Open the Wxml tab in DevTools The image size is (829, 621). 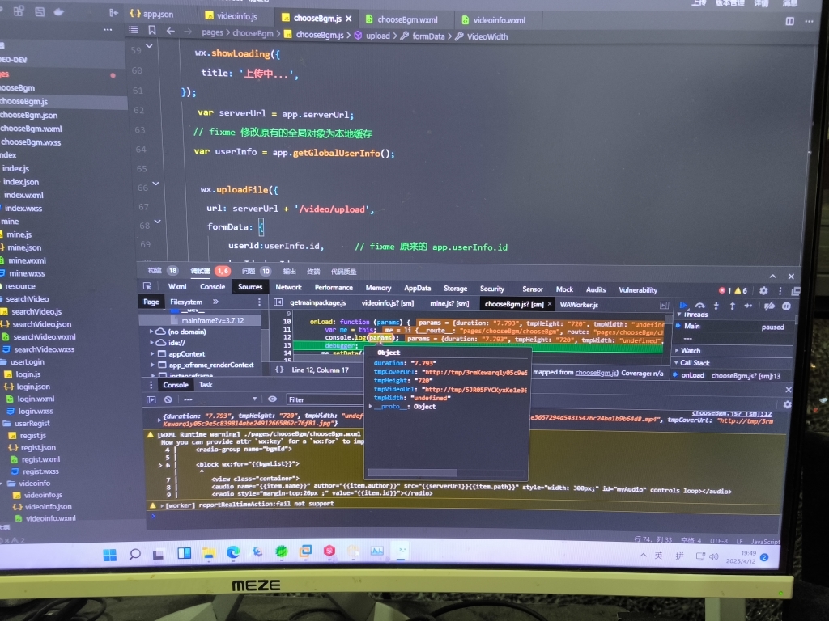177,287
